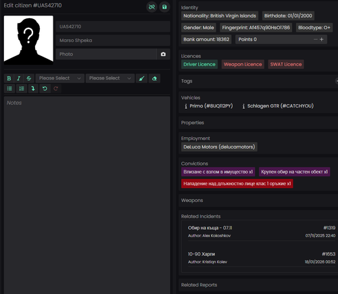Click the line break arrow icon
This screenshot has width=338, height=294.
(x=33, y=89)
